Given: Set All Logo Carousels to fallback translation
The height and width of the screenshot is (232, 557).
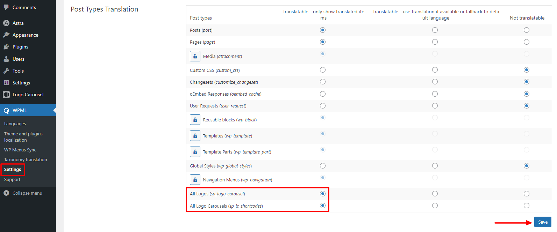Looking at the screenshot, I should click(x=435, y=205).
